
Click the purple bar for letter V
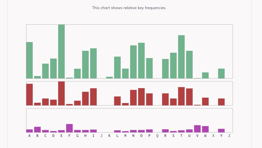click(197, 129)
